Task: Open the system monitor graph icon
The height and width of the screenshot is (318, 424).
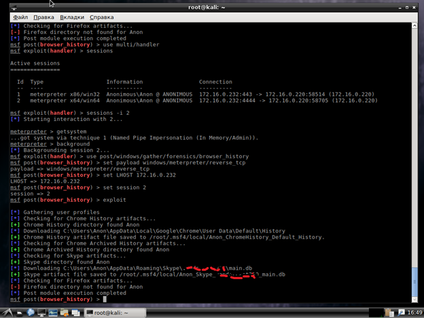Action: click(x=53, y=313)
